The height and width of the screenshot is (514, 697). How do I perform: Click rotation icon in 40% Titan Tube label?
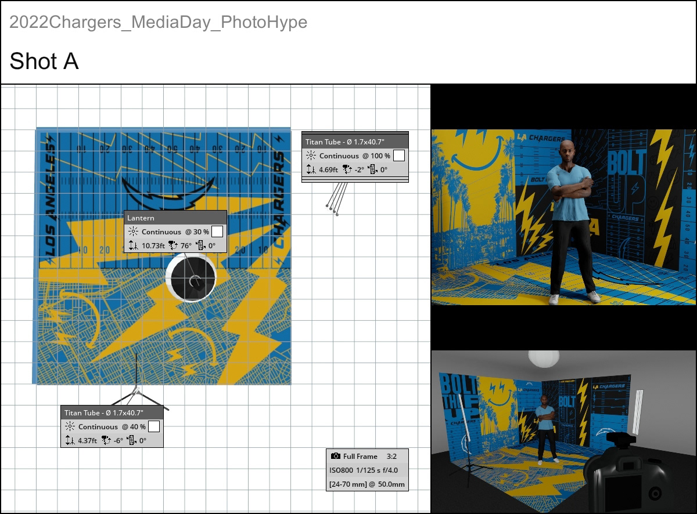(131, 441)
